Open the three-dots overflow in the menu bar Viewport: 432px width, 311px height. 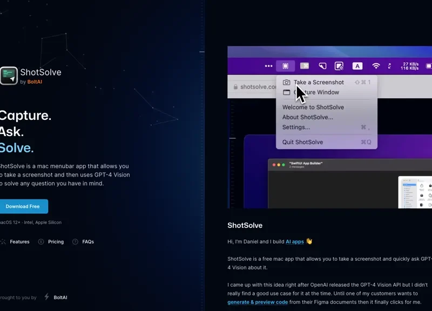click(268, 66)
